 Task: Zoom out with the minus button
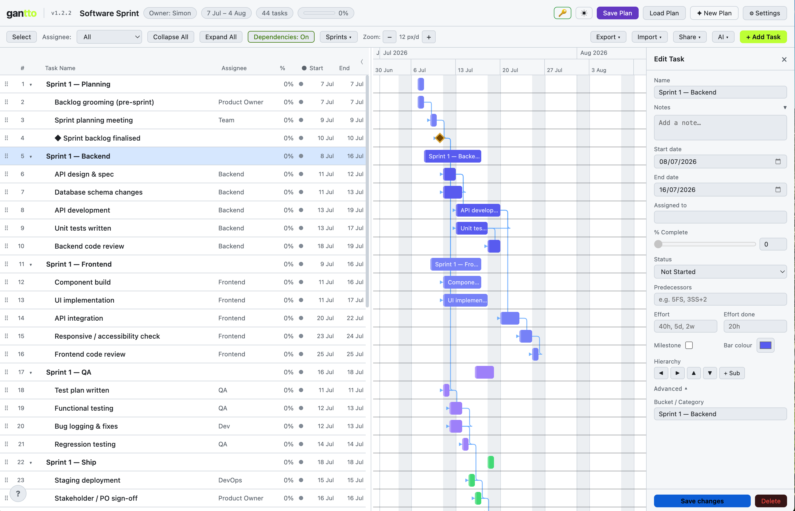pyautogui.click(x=389, y=37)
